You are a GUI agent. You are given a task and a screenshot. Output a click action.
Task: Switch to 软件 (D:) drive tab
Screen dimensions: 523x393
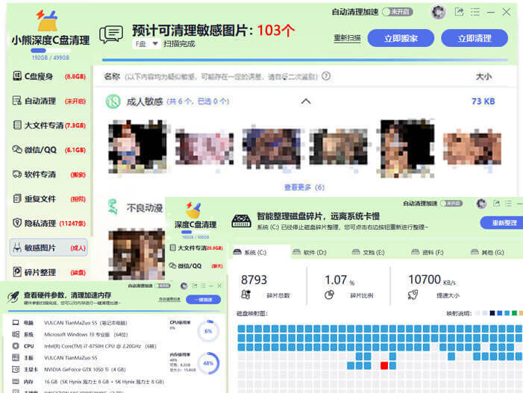[309, 252]
